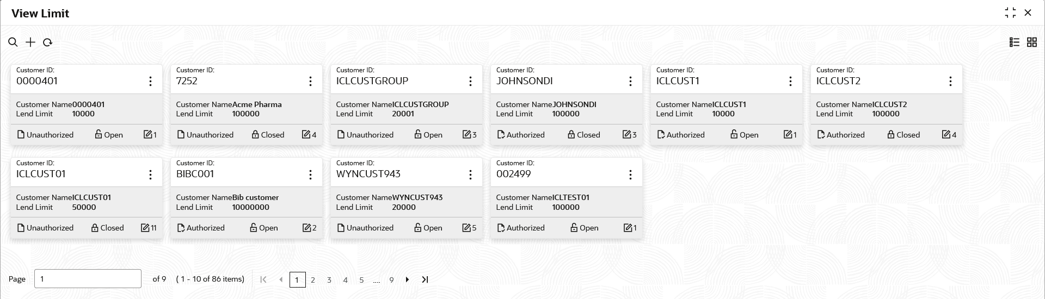
Task: Go to page 2
Action: coord(313,280)
